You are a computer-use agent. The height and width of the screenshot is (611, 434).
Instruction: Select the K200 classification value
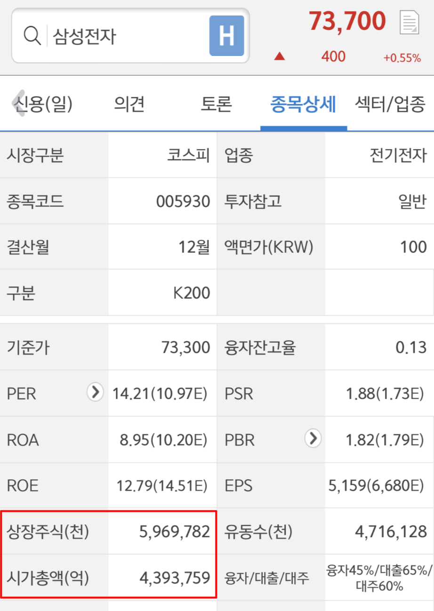(x=192, y=293)
